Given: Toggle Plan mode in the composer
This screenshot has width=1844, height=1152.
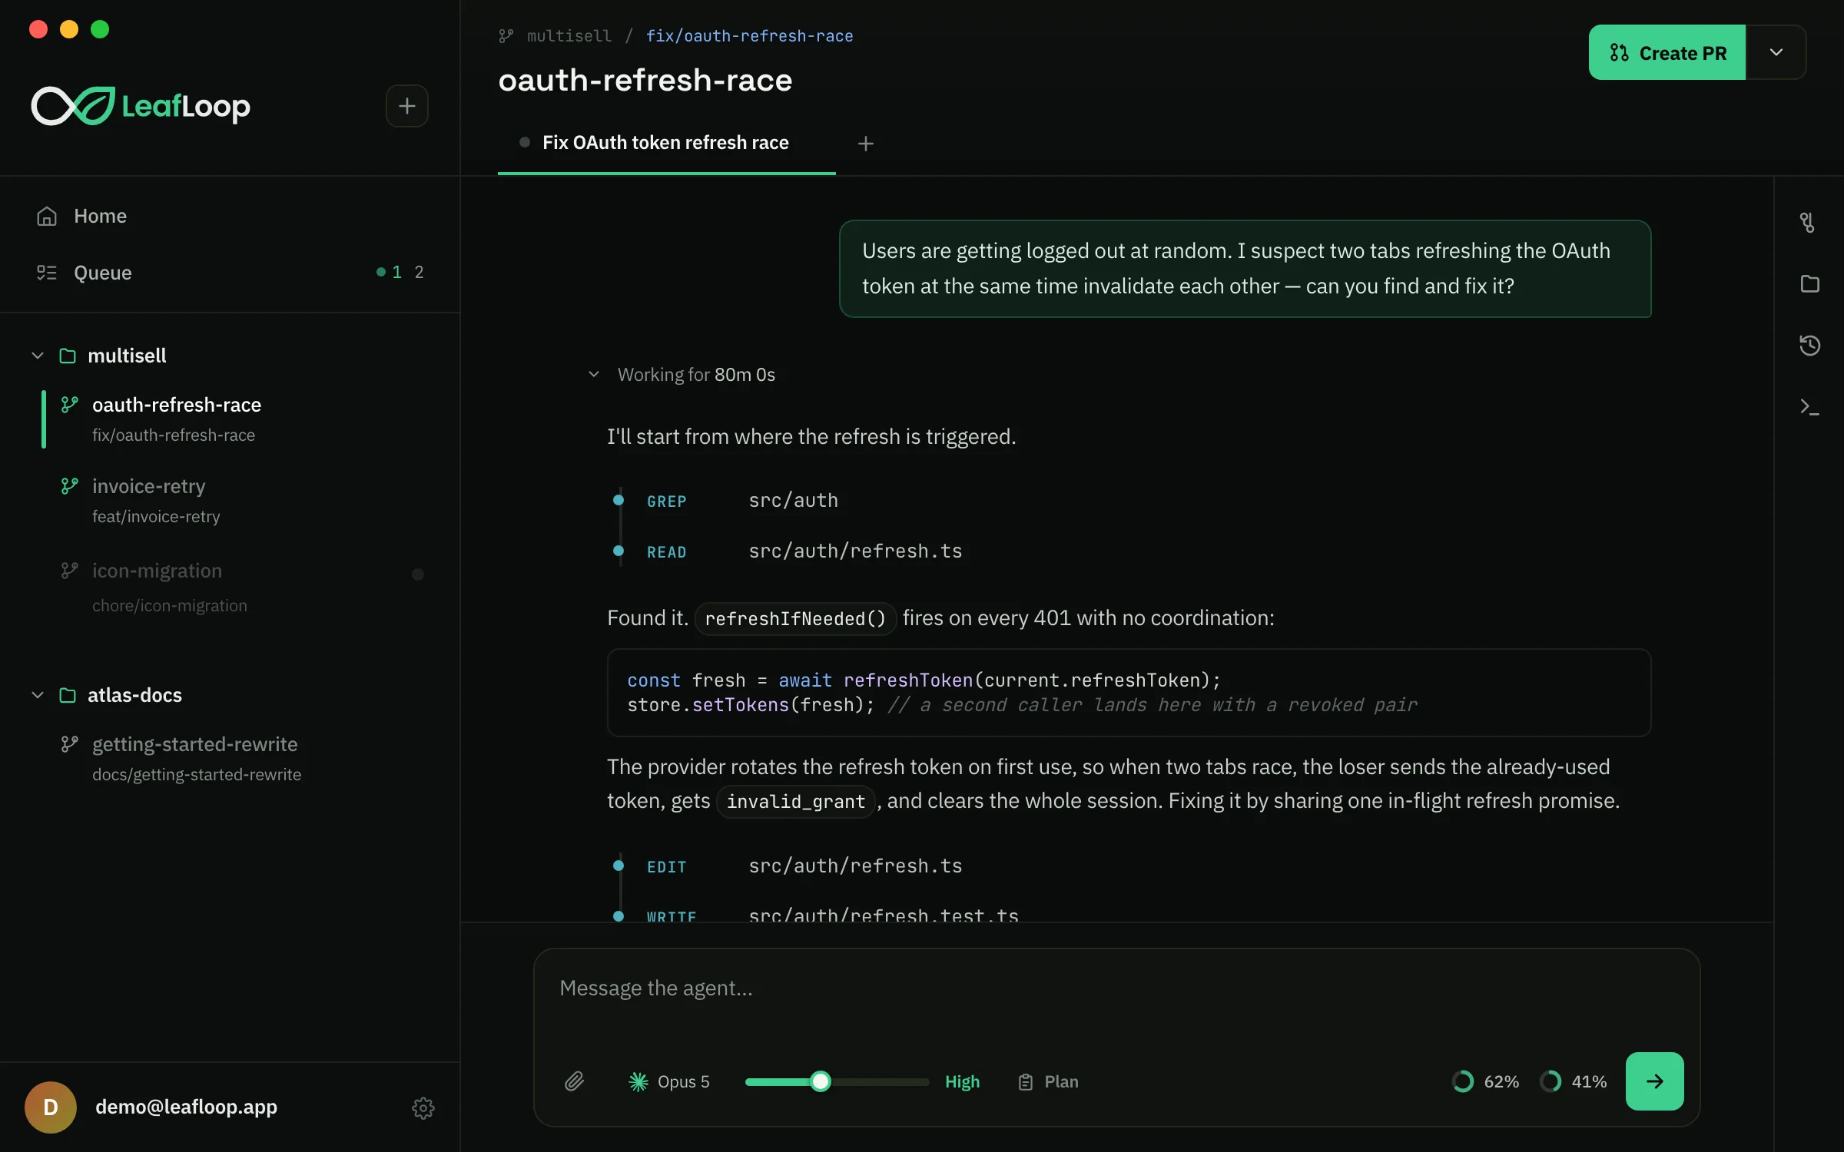Looking at the screenshot, I should (1048, 1081).
